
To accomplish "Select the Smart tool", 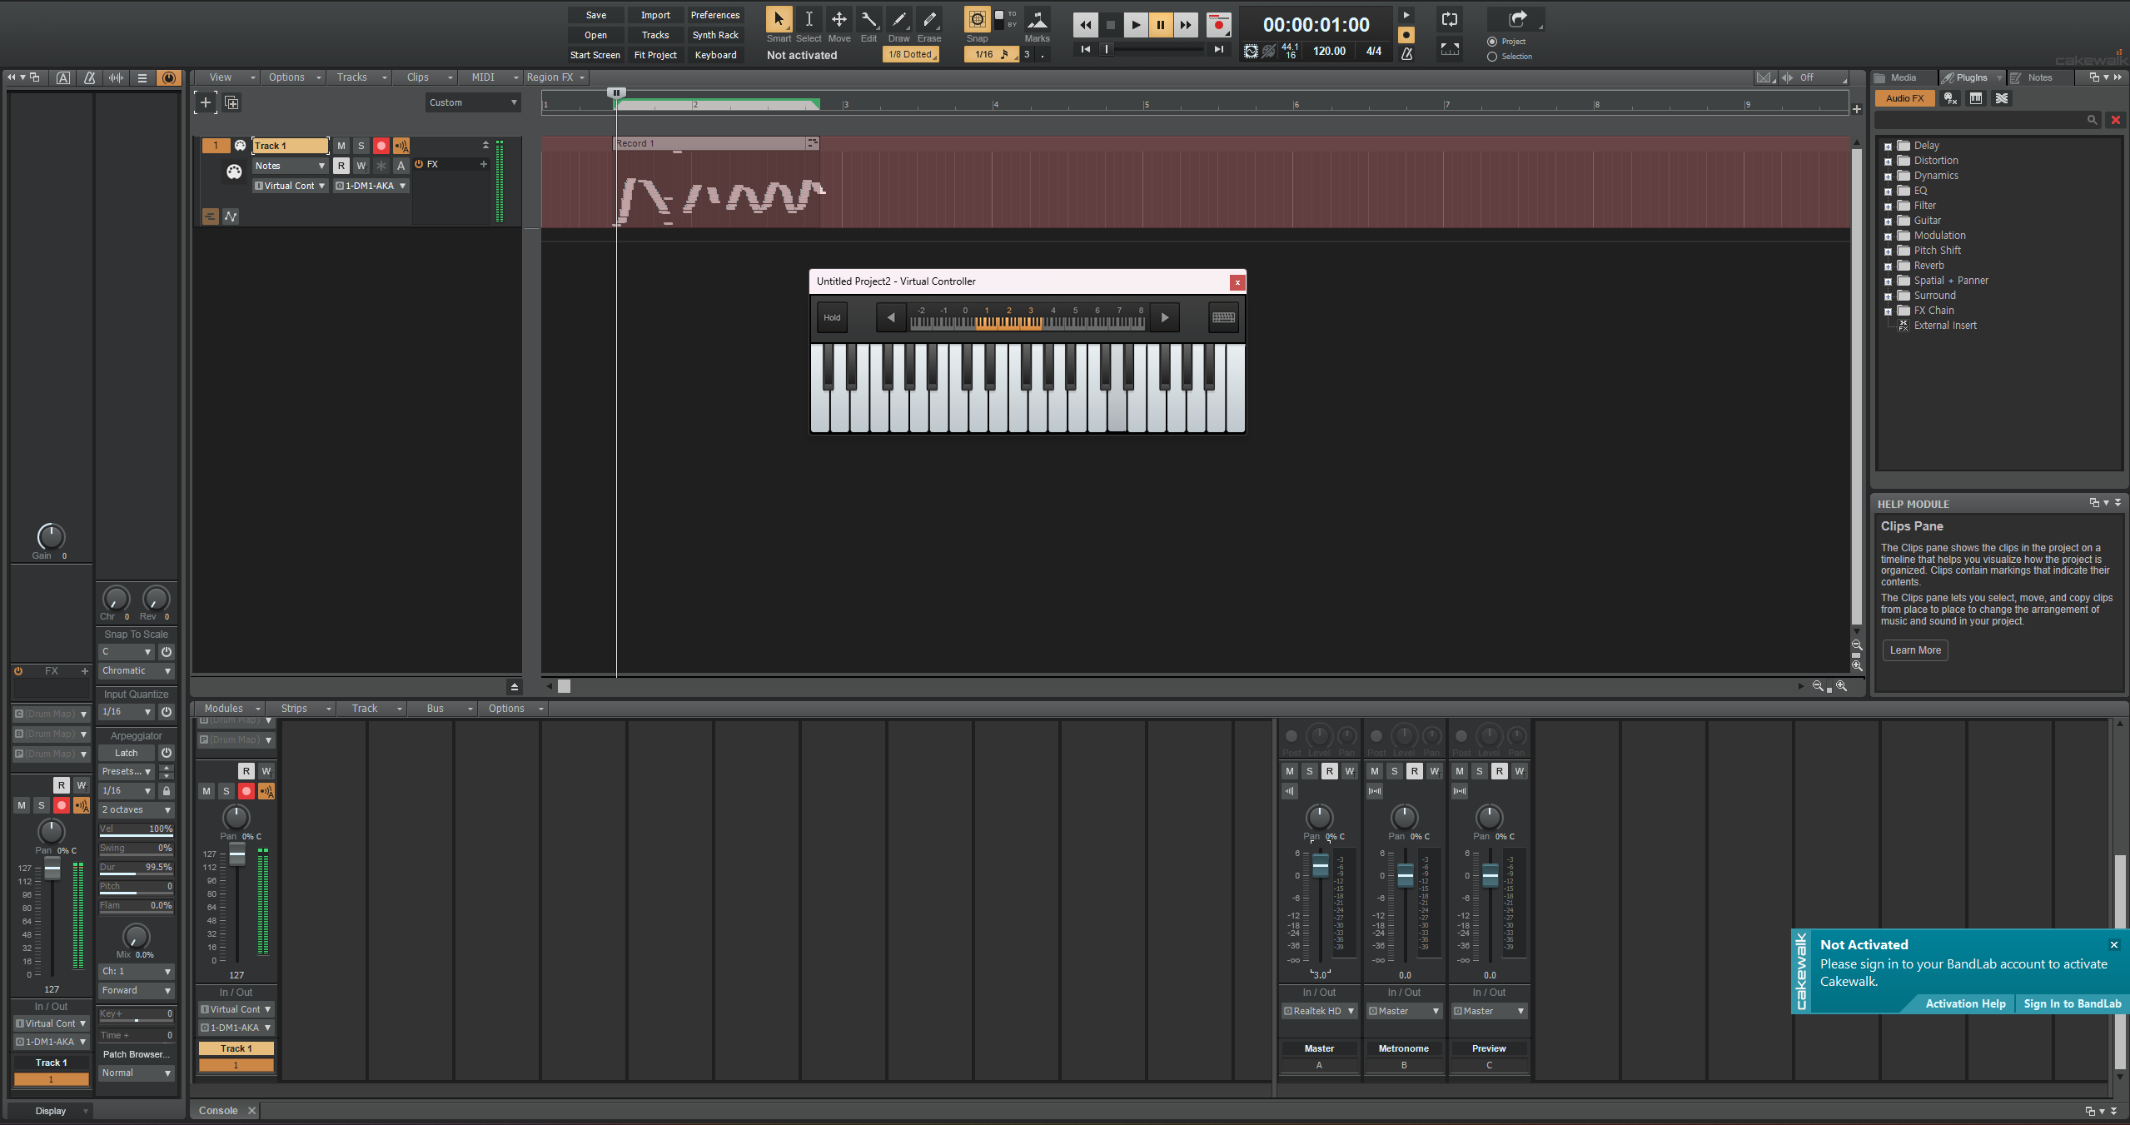I will coord(779,20).
